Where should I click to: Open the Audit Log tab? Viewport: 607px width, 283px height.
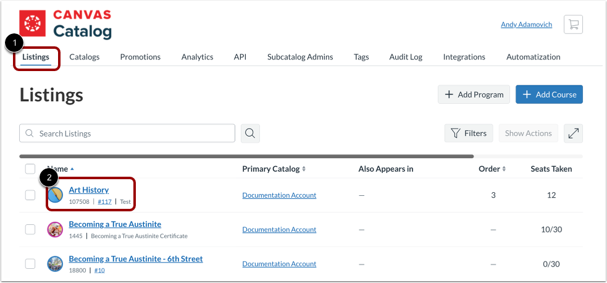click(406, 57)
